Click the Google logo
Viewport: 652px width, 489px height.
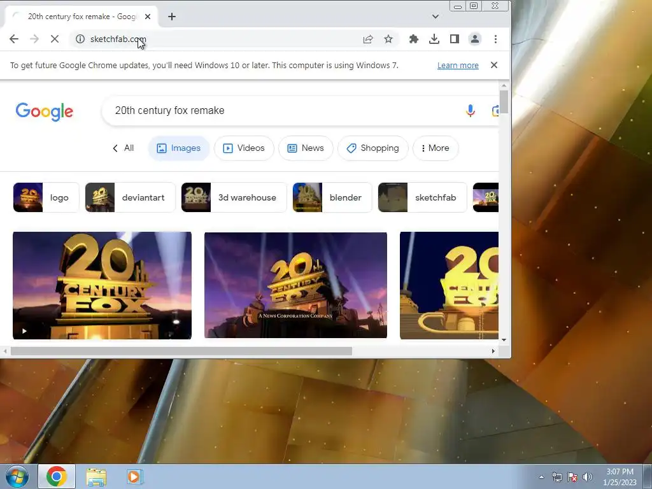[45, 111]
